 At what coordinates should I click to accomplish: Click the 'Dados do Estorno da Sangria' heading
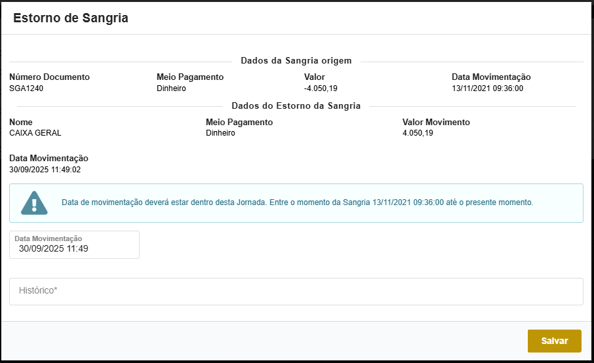point(296,105)
